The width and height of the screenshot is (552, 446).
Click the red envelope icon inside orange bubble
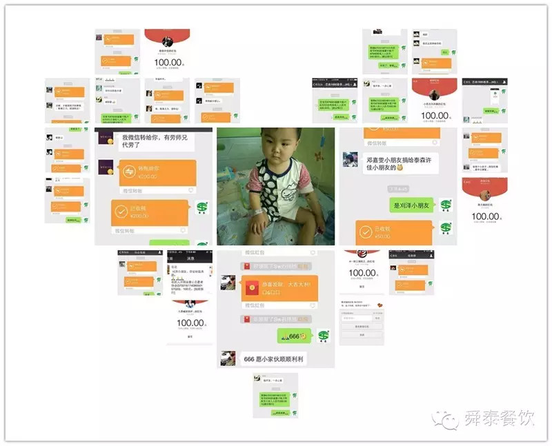252,287
